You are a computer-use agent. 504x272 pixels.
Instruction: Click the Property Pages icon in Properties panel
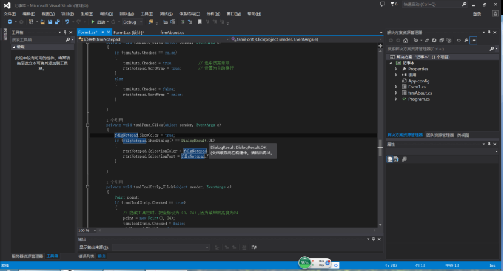point(405,159)
